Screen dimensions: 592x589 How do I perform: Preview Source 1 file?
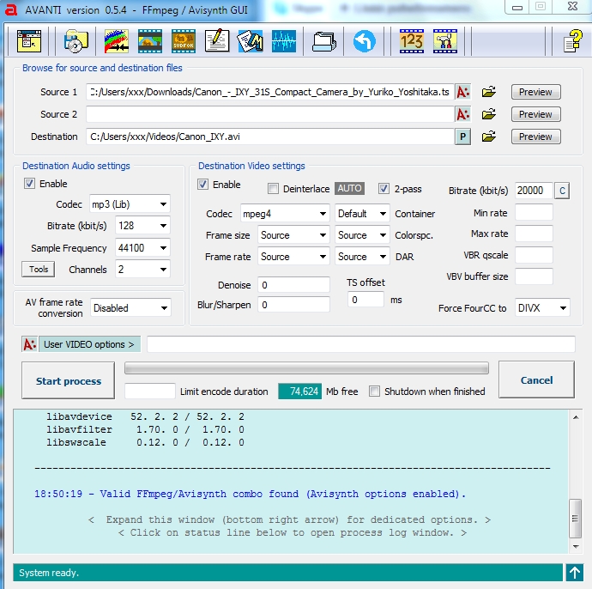coord(535,92)
